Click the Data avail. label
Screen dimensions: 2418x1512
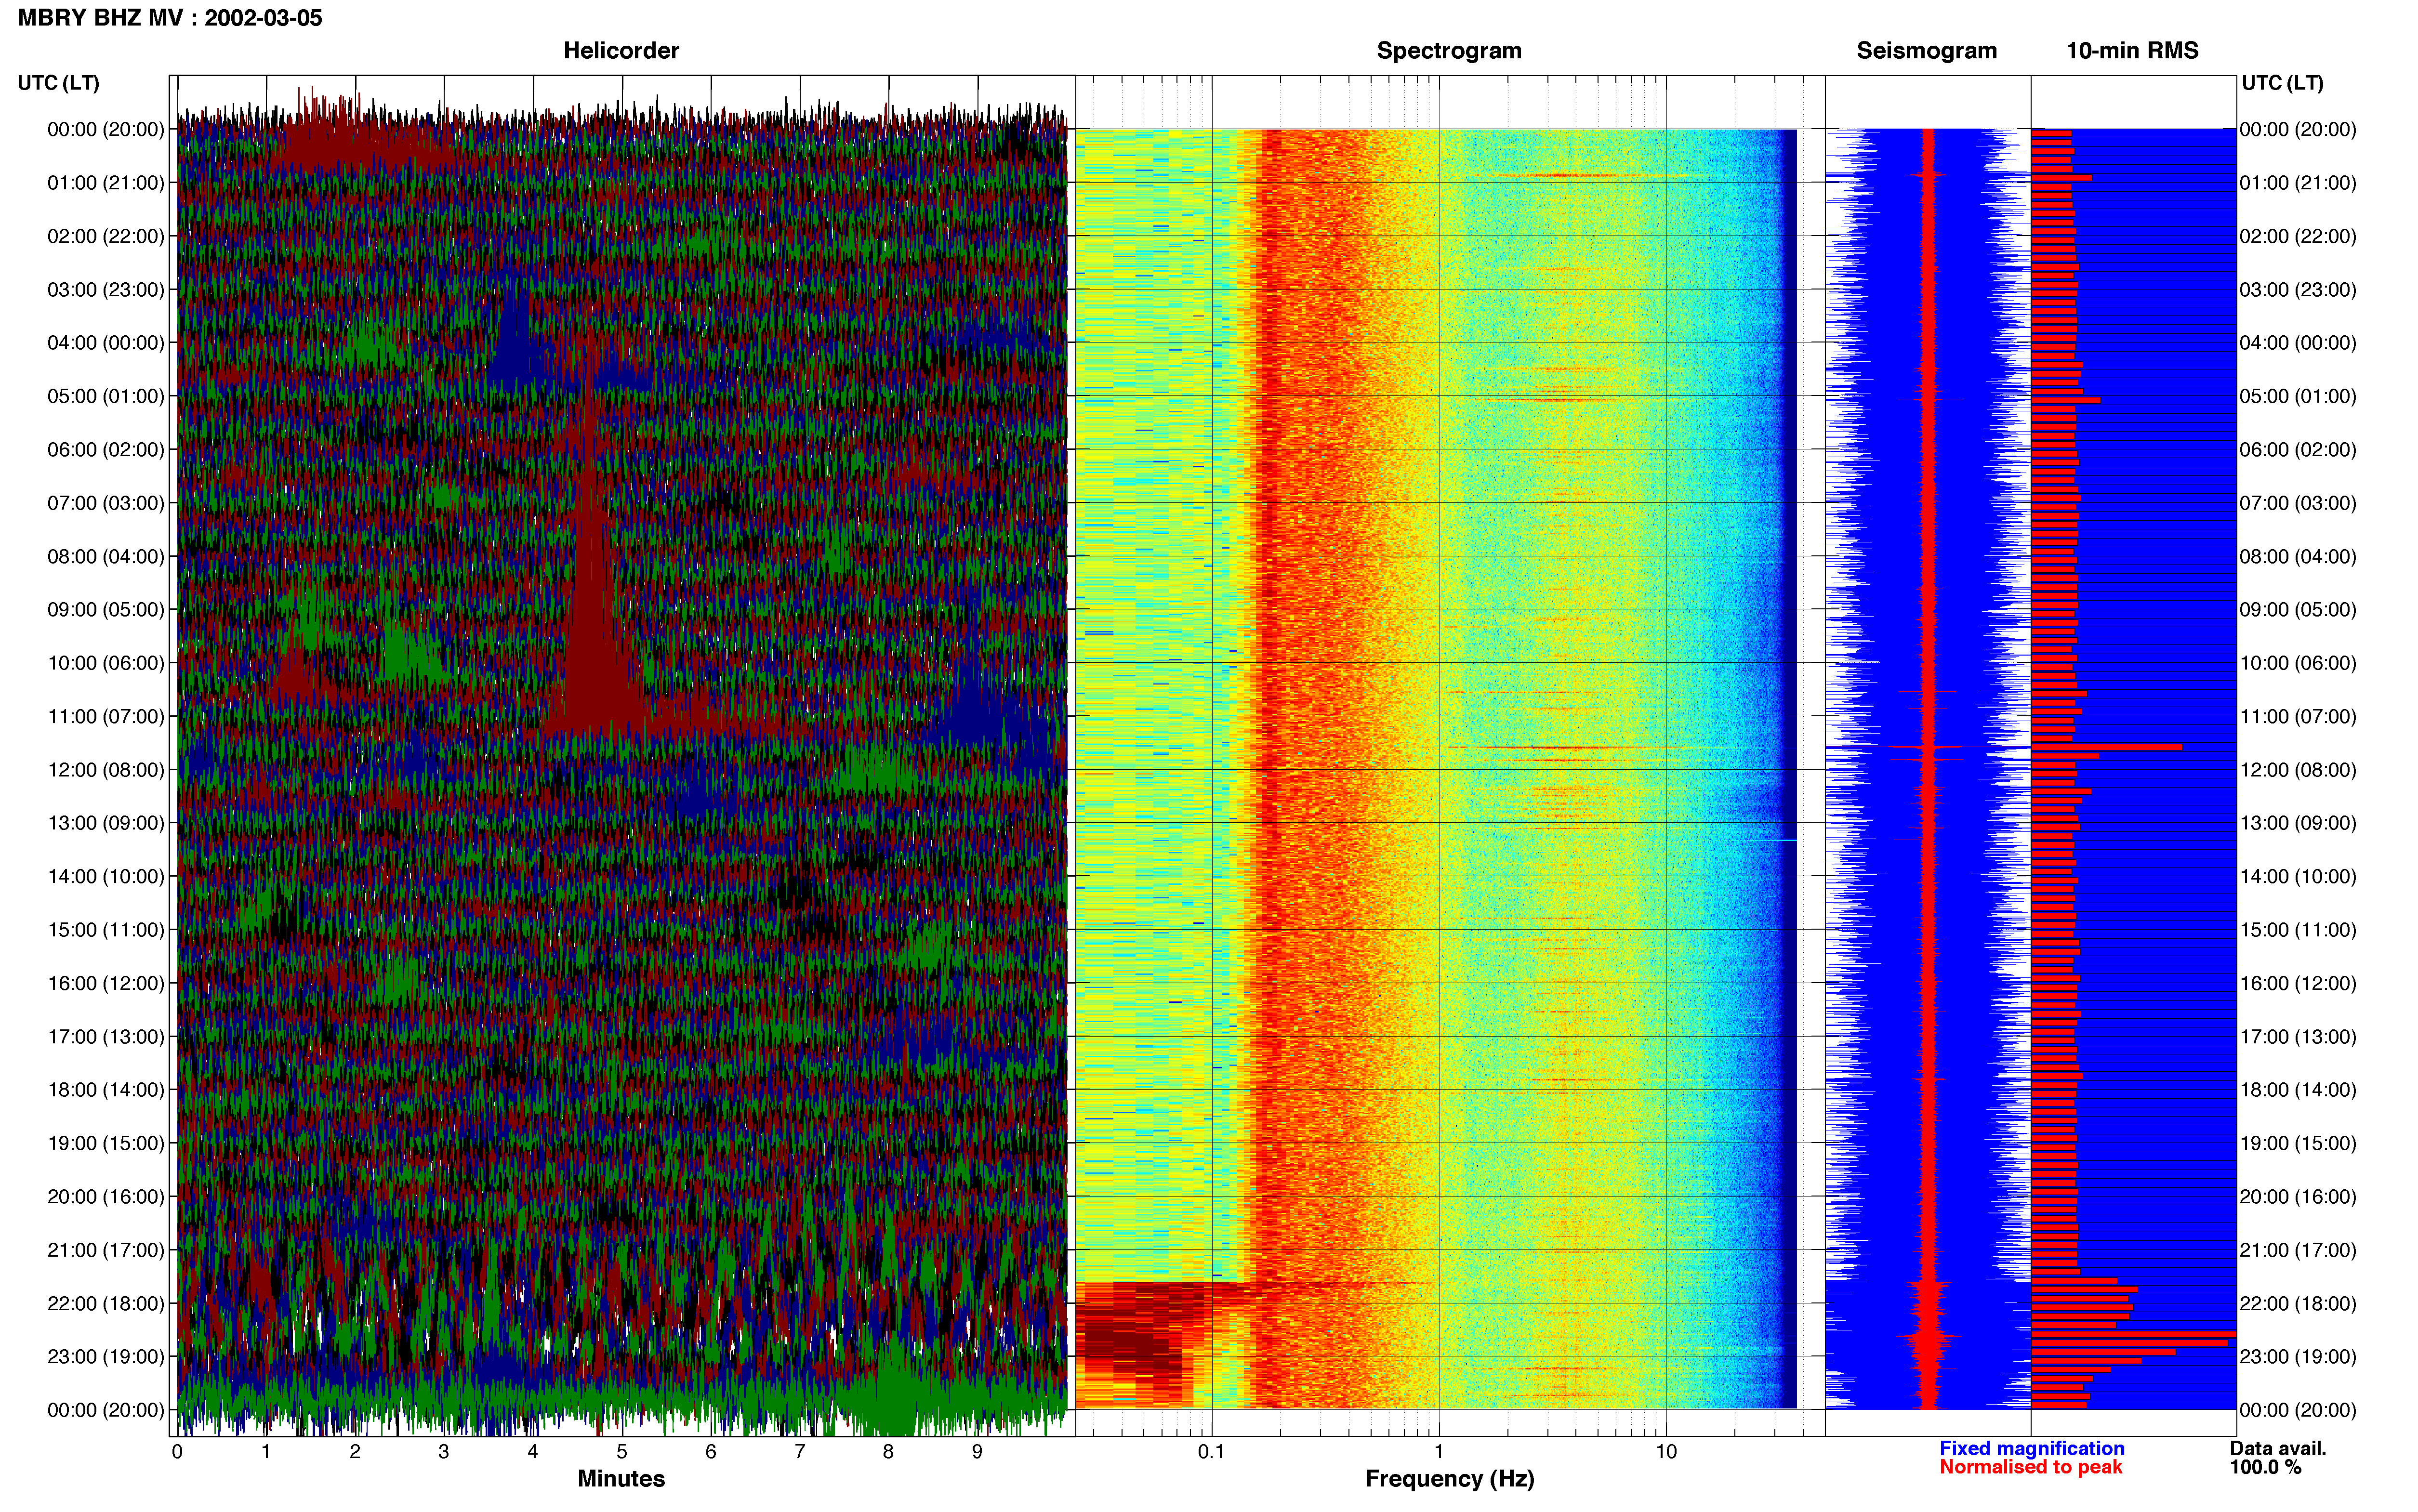2278,1448
